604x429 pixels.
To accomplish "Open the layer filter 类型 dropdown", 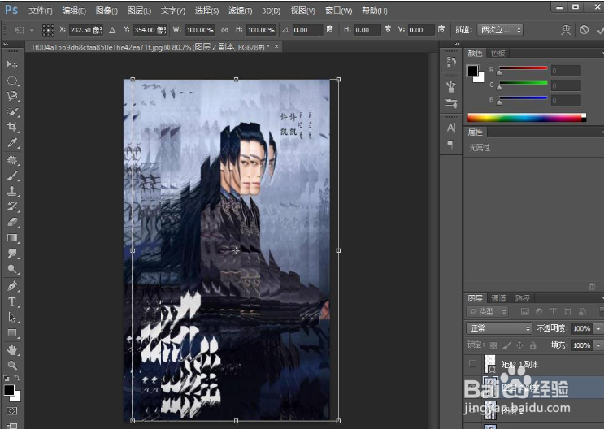I will coord(488,311).
